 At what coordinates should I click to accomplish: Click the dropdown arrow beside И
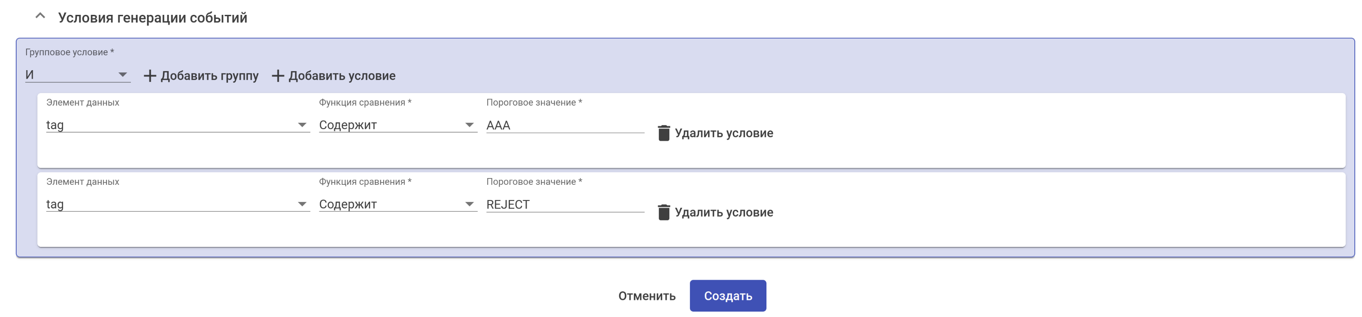pos(123,75)
